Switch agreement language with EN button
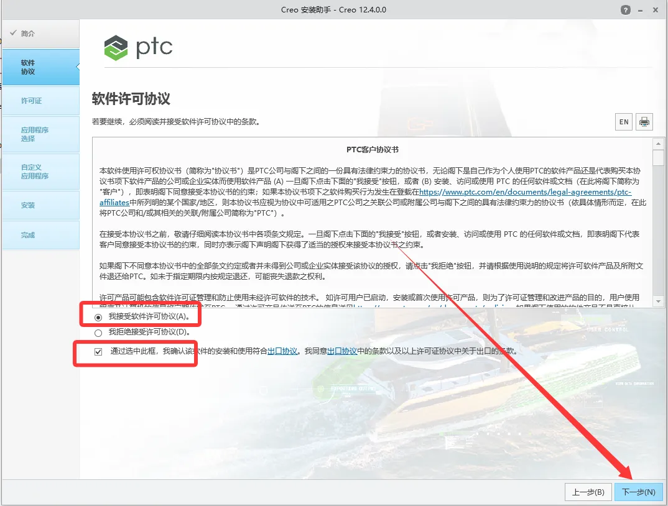 pyautogui.click(x=624, y=122)
